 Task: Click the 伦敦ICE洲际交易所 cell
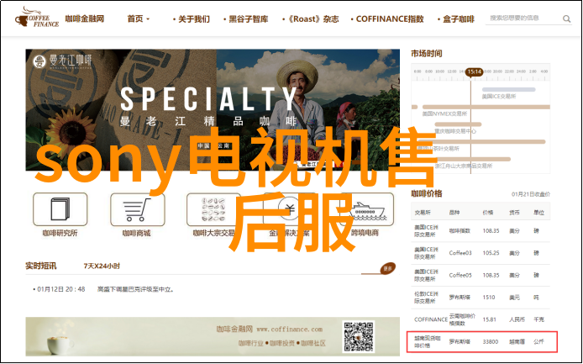pos(427,298)
